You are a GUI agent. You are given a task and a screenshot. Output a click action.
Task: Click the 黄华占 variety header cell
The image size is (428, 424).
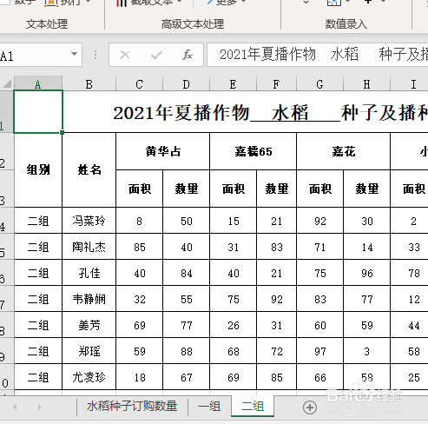(162, 151)
